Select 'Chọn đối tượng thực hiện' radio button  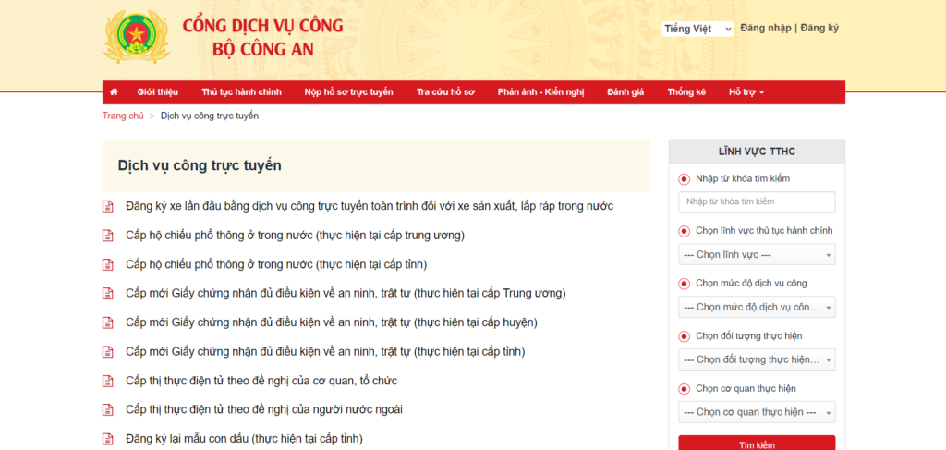(685, 336)
